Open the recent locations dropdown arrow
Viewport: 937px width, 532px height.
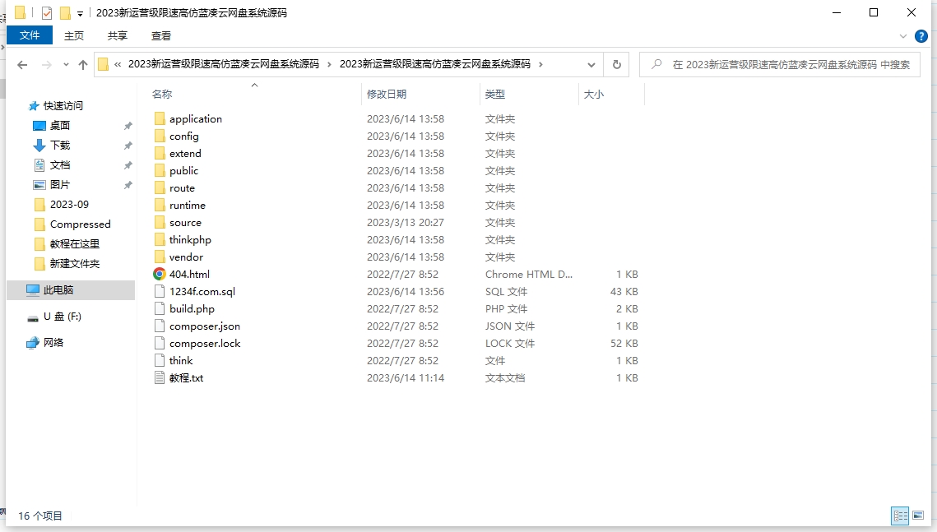[66, 64]
